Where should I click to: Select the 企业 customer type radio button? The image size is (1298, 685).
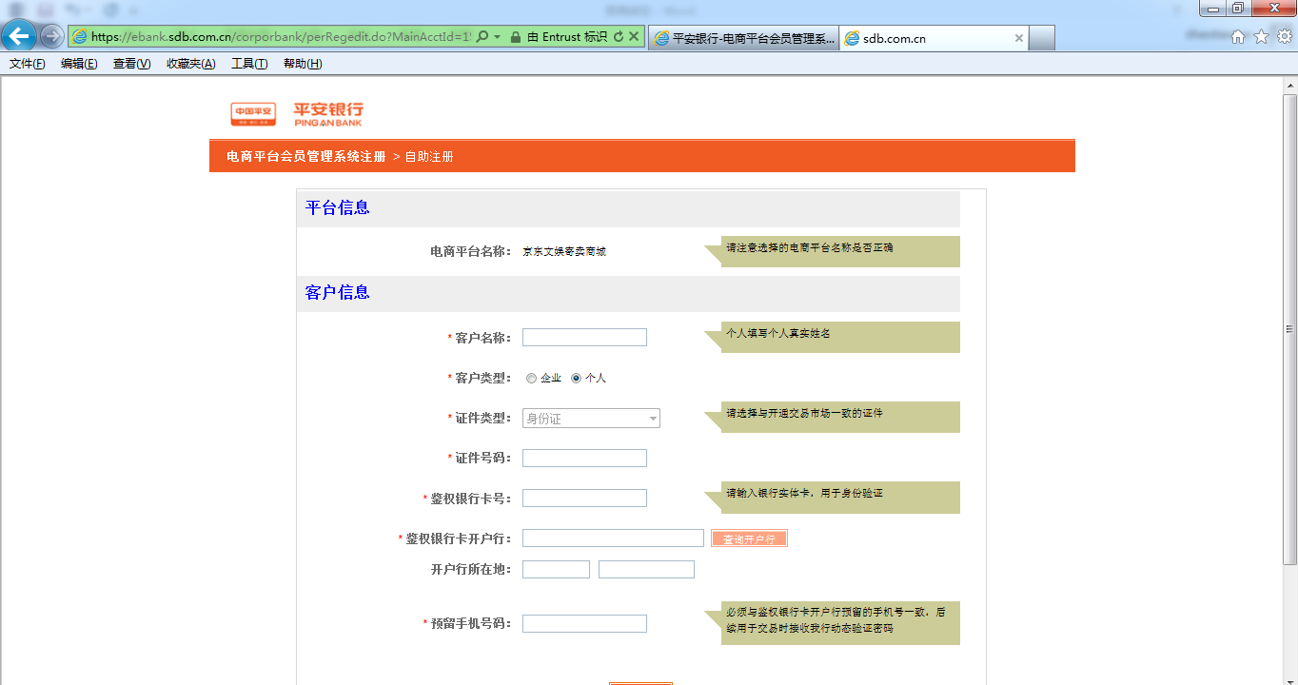pyautogui.click(x=531, y=379)
